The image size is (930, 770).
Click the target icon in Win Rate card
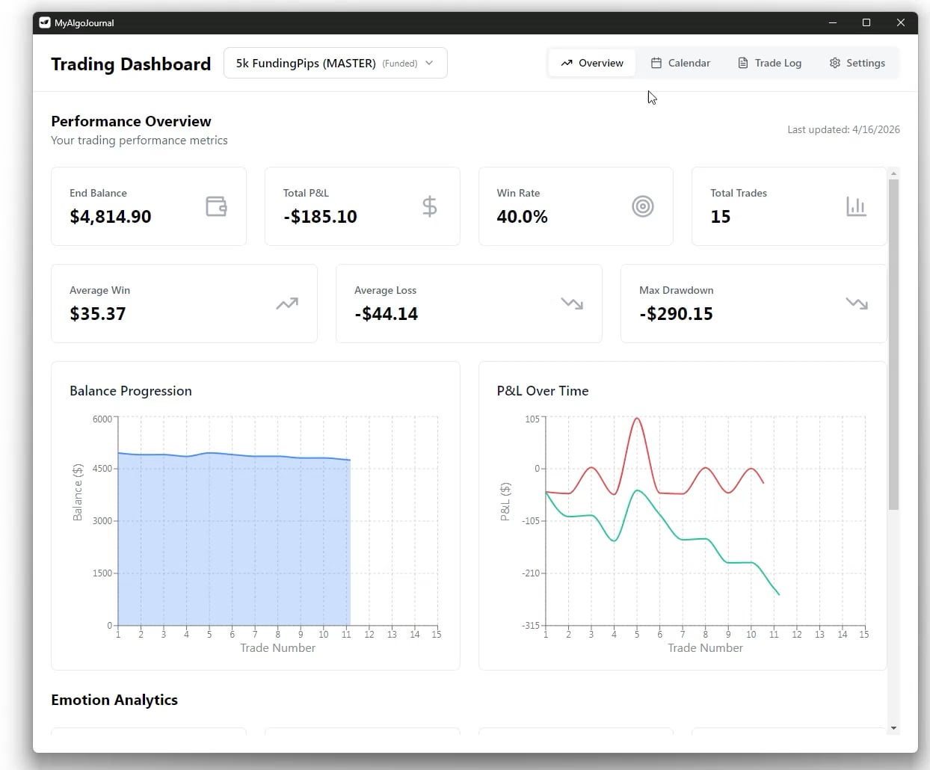pyautogui.click(x=643, y=206)
